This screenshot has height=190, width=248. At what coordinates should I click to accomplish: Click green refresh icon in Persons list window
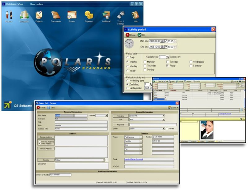coord(154,81)
